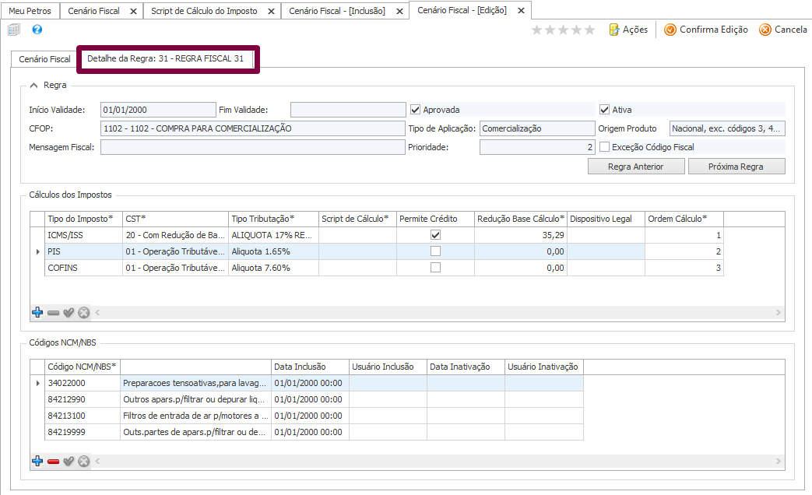Image resolution: width=812 pixels, height=495 pixels.
Task: Toggle the Aprovada checkbox
Action: click(415, 110)
